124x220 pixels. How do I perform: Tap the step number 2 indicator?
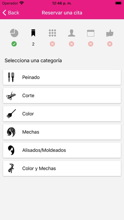point(33,44)
